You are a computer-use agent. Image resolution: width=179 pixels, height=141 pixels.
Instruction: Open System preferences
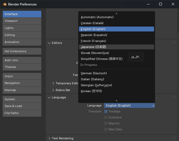[x=22, y=99]
